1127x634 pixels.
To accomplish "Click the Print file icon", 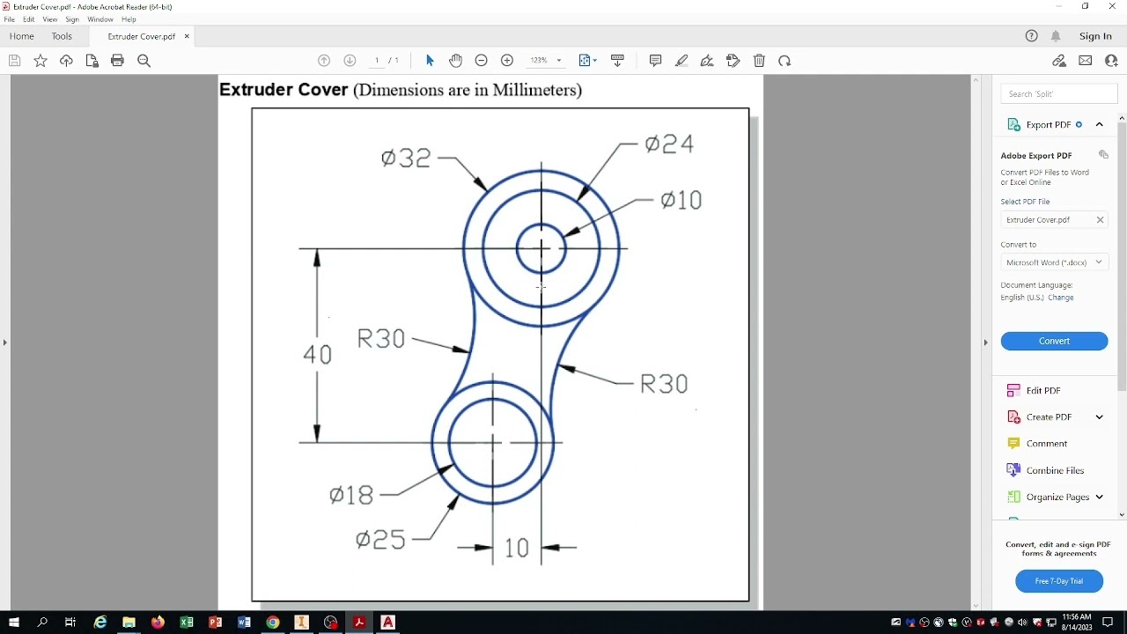I will pos(117,61).
